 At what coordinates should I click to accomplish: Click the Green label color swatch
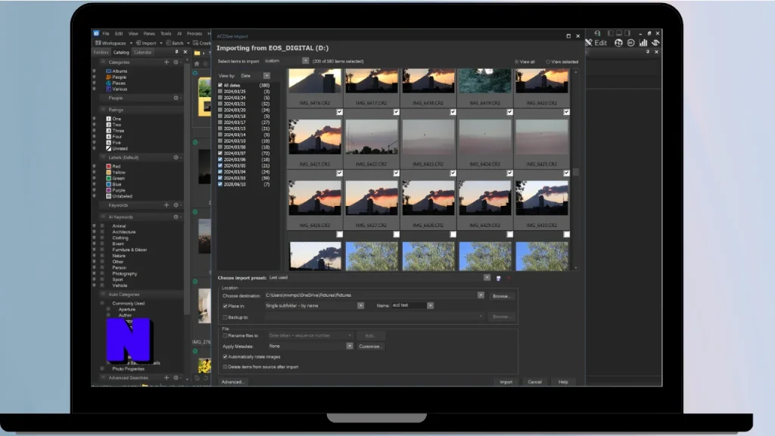(109, 179)
